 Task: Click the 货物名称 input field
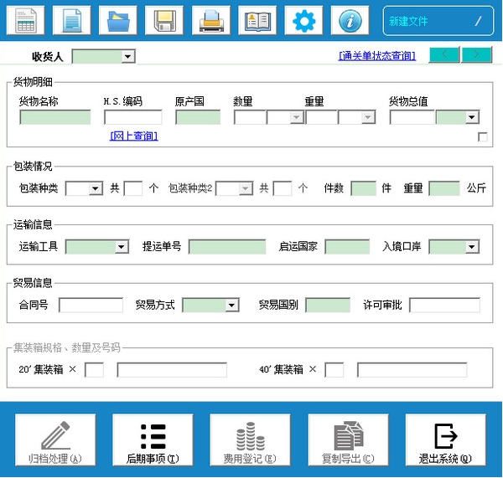(55, 117)
